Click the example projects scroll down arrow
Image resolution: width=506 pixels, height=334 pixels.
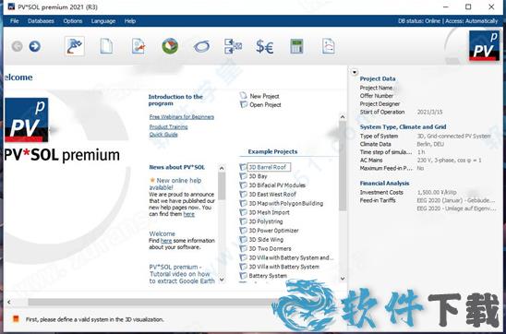click(x=343, y=279)
